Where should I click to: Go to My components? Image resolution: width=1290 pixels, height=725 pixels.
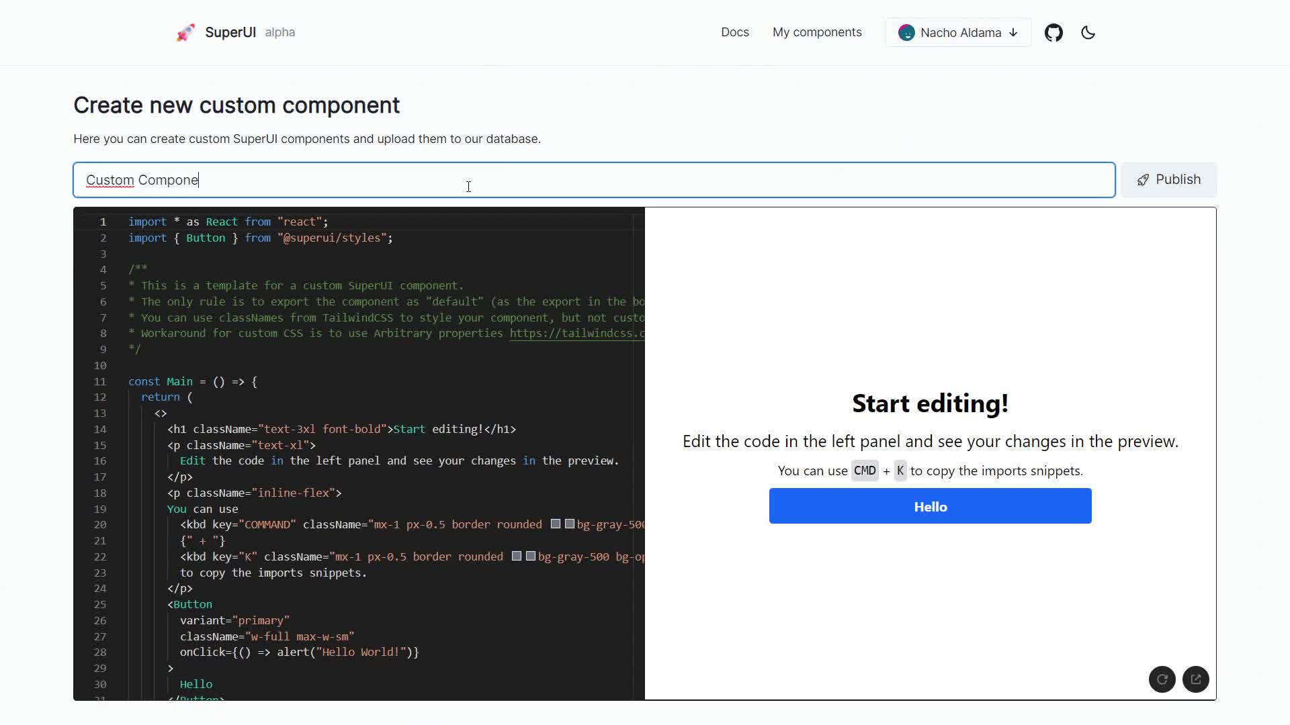point(816,32)
